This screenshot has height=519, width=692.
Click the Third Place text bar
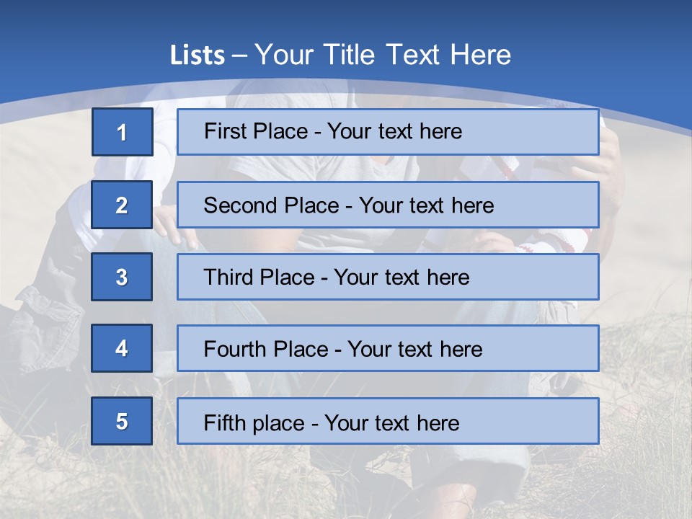click(388, 277)
